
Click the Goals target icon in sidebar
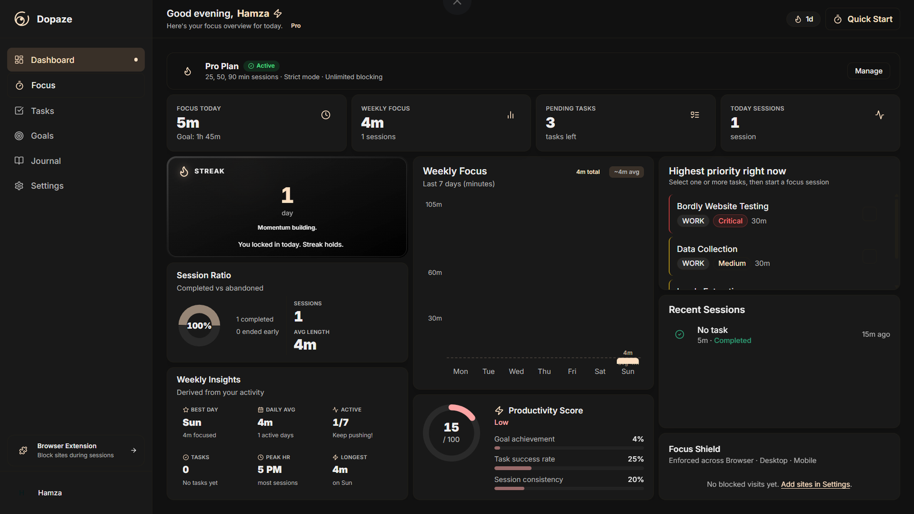(x=19, y=136)
